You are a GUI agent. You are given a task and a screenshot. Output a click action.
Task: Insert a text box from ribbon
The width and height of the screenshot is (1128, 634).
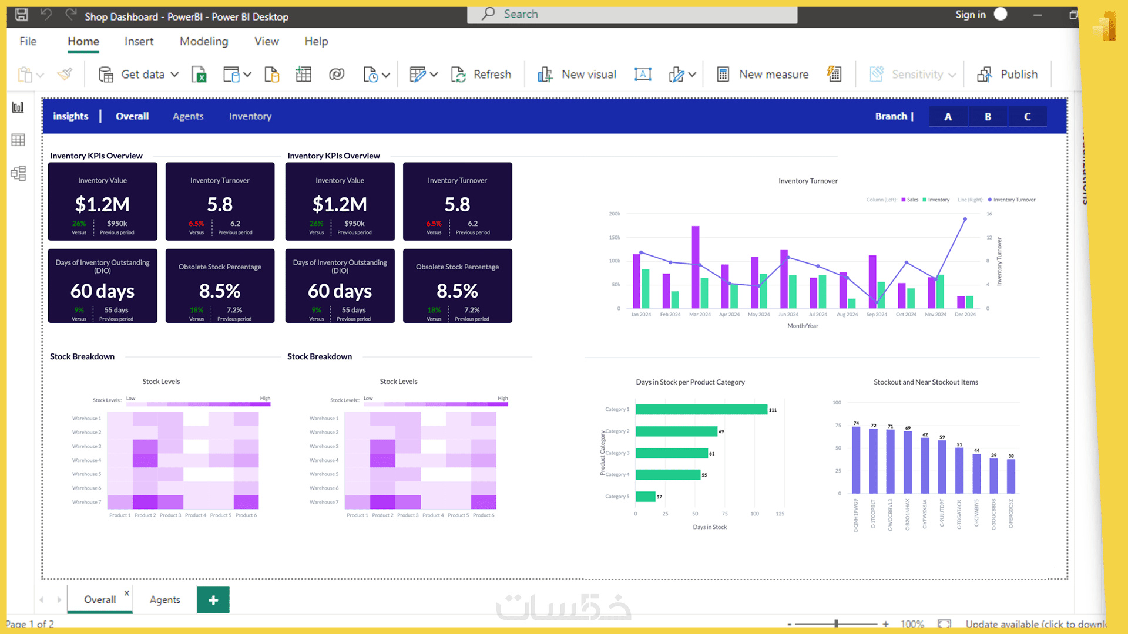click(x=643, y=75)
